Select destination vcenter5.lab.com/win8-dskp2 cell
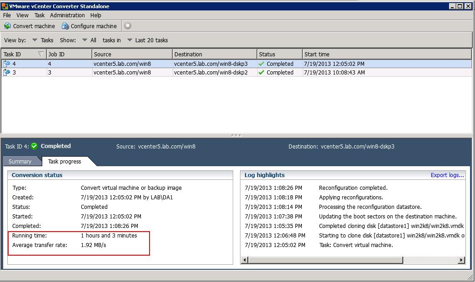The height and width of the screenshot is (282, 475). tap(215, 73)
